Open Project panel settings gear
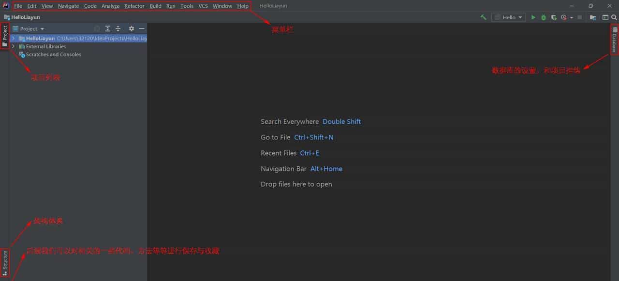This screenshot has height=281, width=619. 132,28
